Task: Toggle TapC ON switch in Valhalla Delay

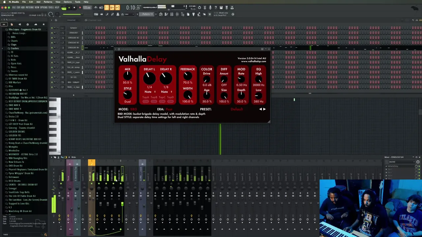Action: tap(162, 101)
